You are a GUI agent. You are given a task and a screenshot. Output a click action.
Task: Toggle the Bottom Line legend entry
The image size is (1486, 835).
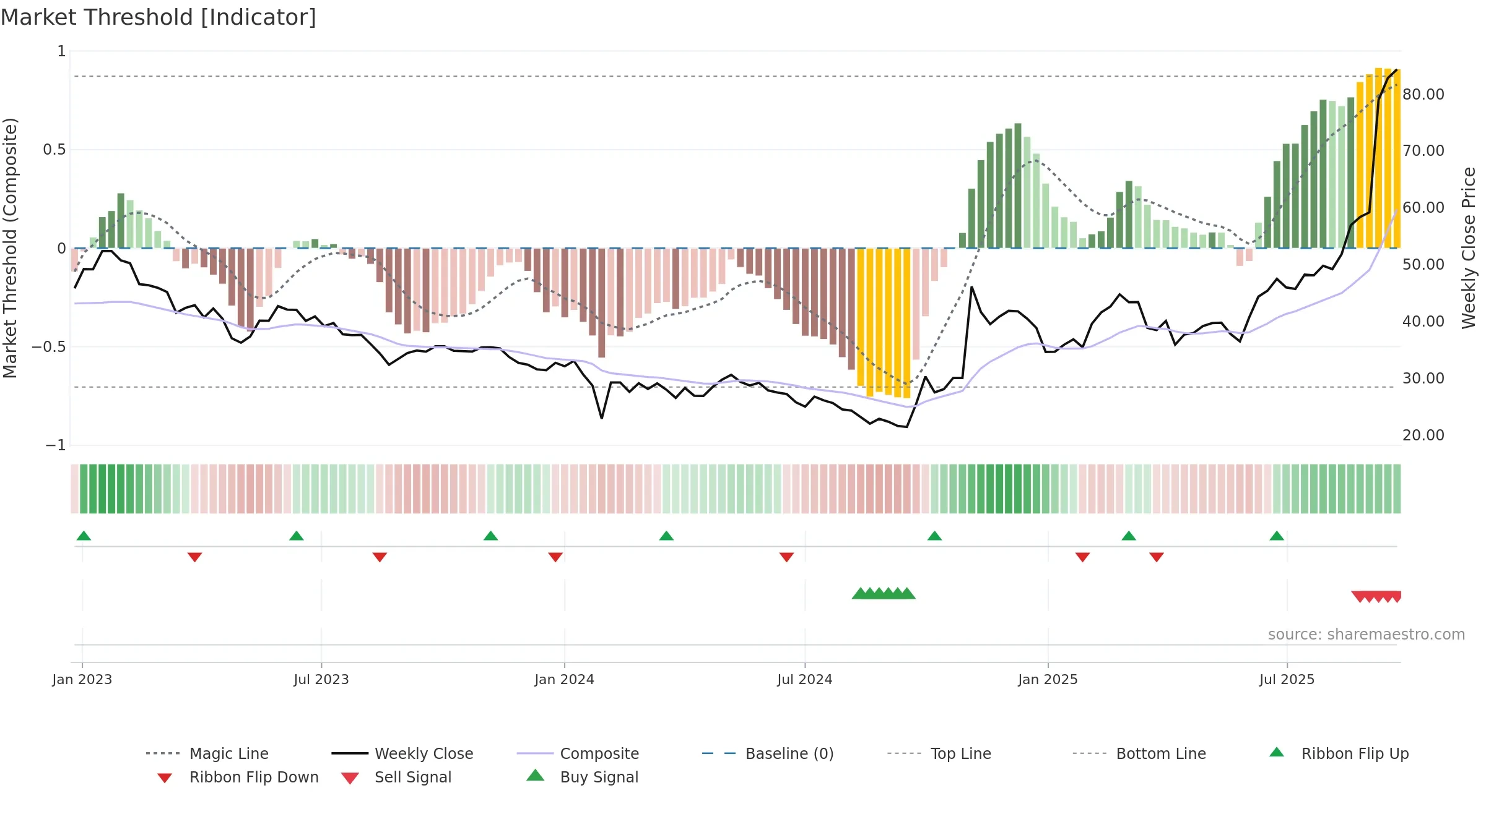1139,753
